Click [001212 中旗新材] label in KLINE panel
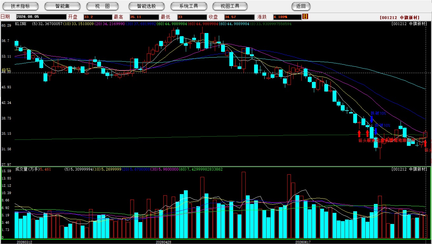This screenshot has width=432, height=244. 409,24
